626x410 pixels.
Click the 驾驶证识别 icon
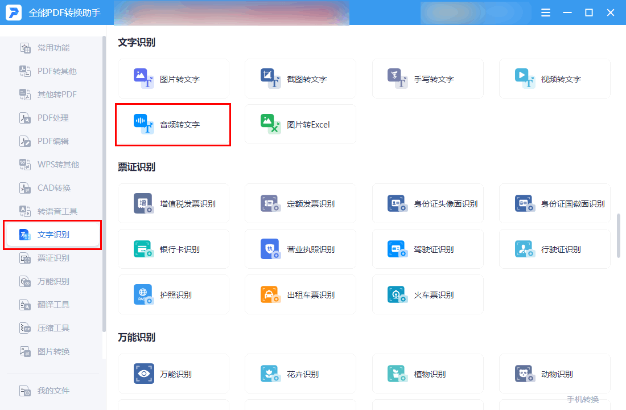(398, 249)
